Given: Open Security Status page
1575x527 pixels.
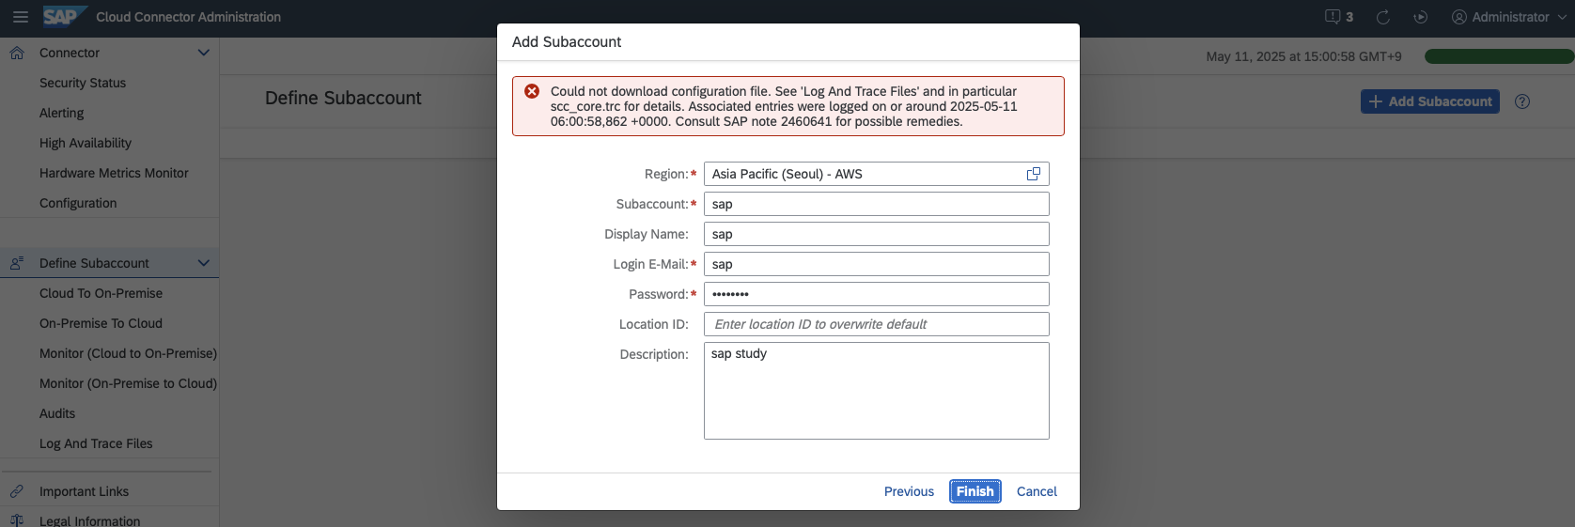Looking at the screenshot, I should point(83,83).
